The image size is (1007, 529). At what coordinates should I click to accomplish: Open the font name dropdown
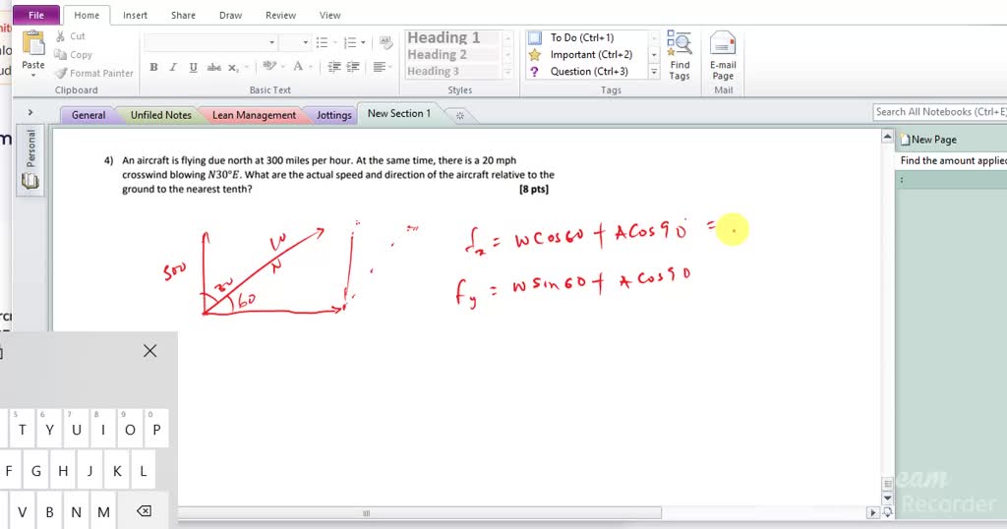pos(272,42)
